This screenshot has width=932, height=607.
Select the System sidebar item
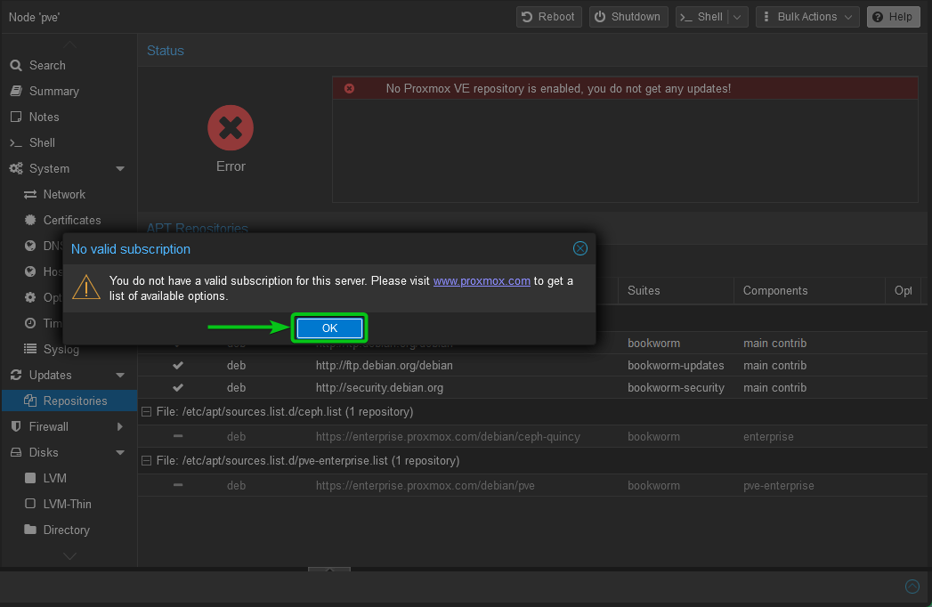point(49,169)
